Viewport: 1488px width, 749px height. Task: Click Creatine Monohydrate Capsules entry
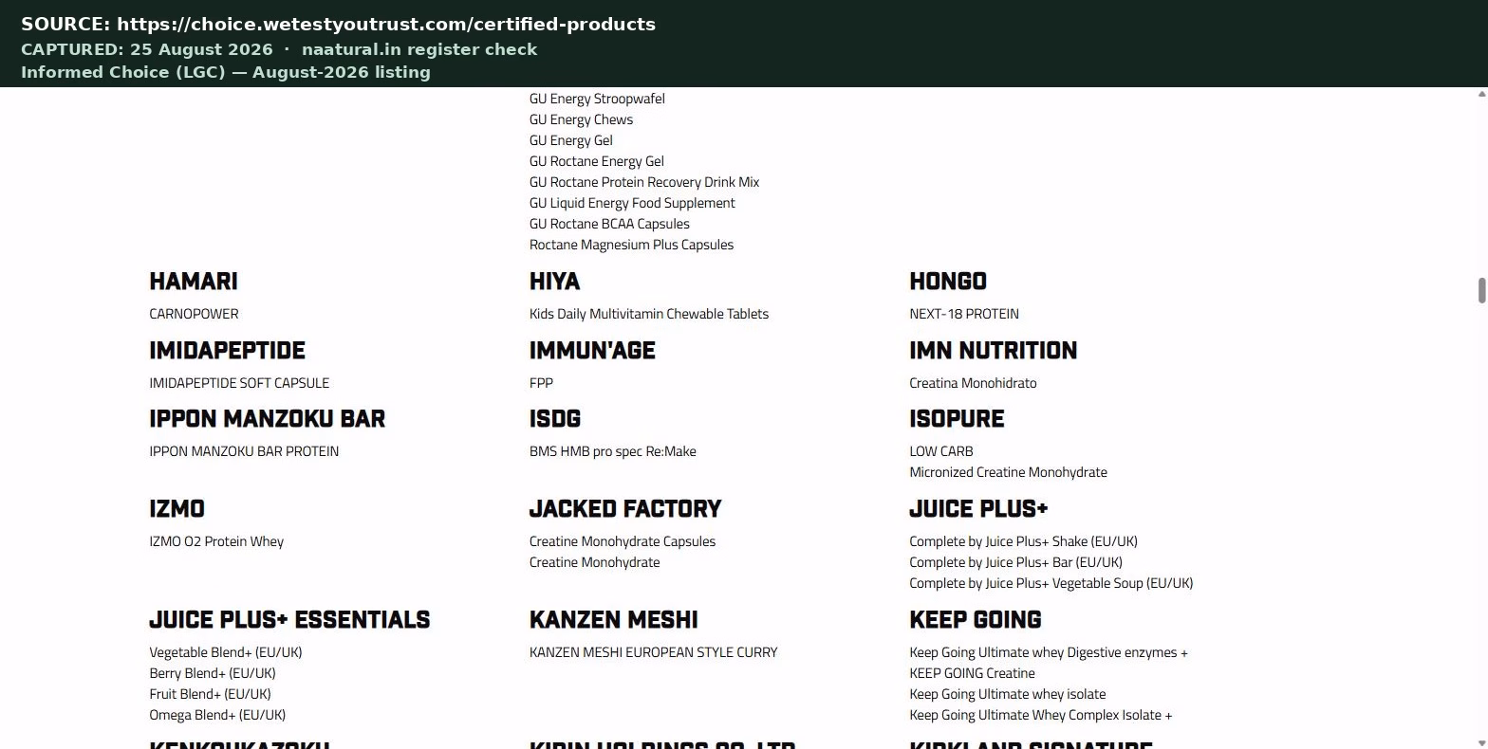[x=623, y=541]
